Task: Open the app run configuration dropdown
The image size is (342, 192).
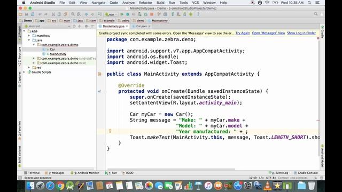Action: coord(111,14)
